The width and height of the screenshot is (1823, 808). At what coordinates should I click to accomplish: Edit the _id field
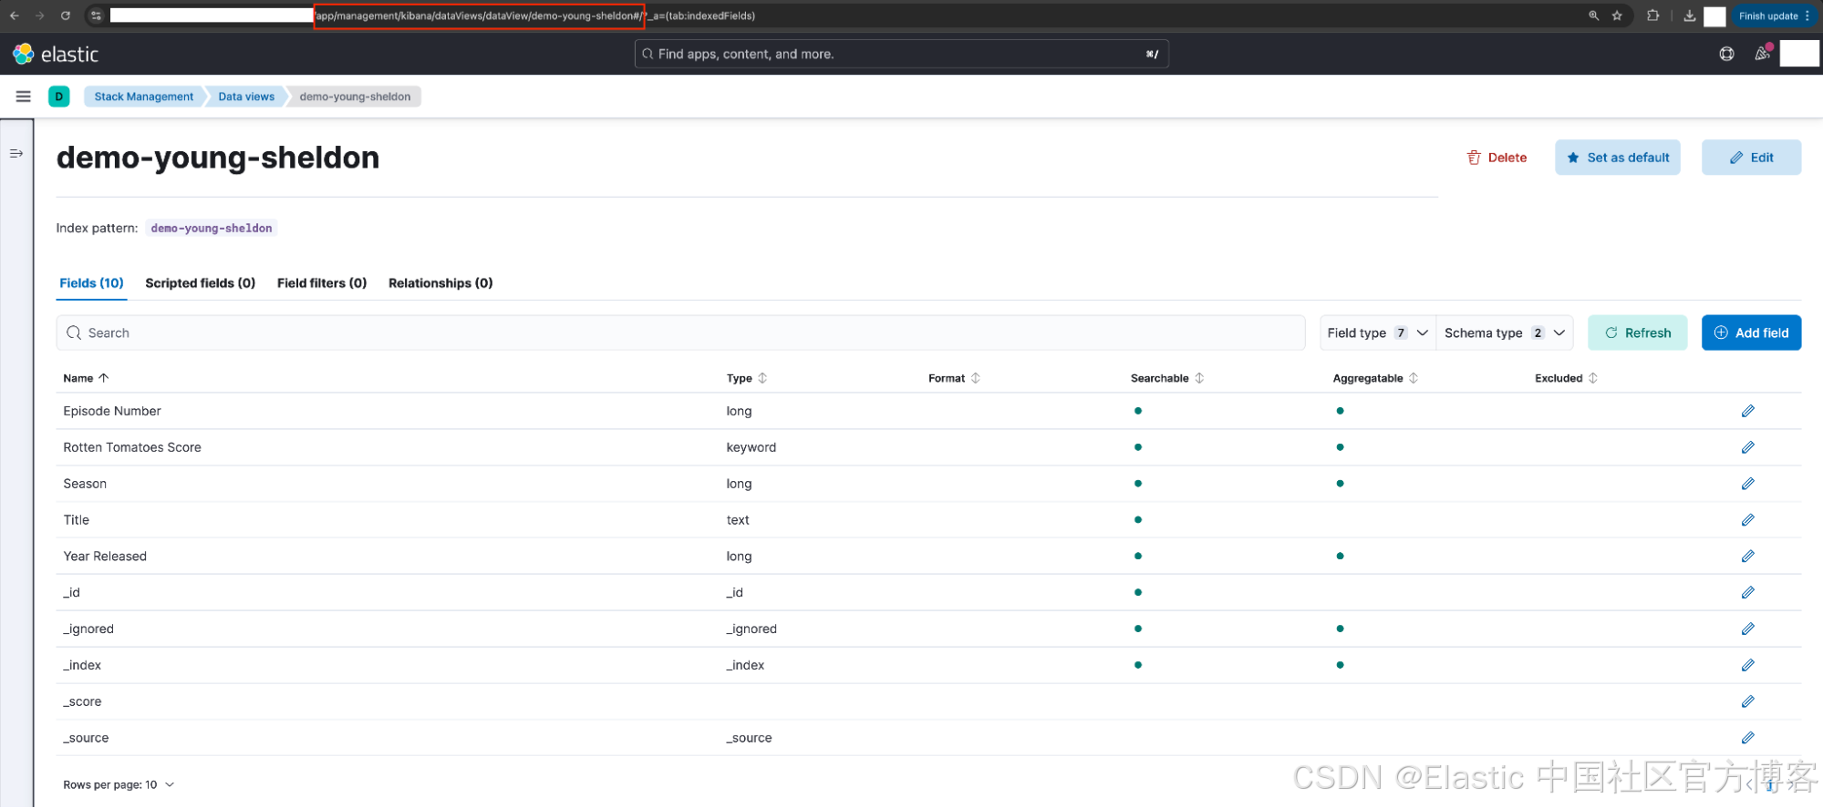pos(1747,593)
